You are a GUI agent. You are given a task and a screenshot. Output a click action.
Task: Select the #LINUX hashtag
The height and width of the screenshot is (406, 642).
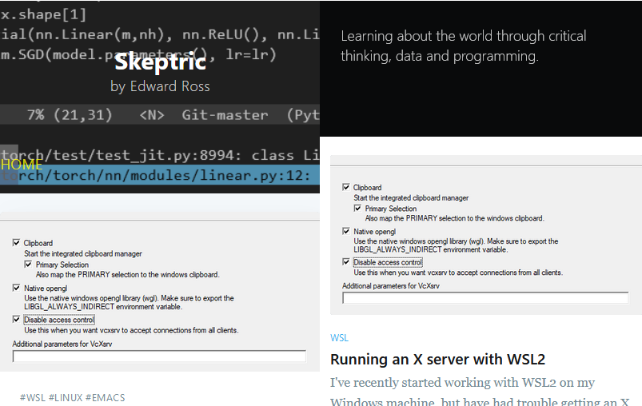(x=65, y=397)
